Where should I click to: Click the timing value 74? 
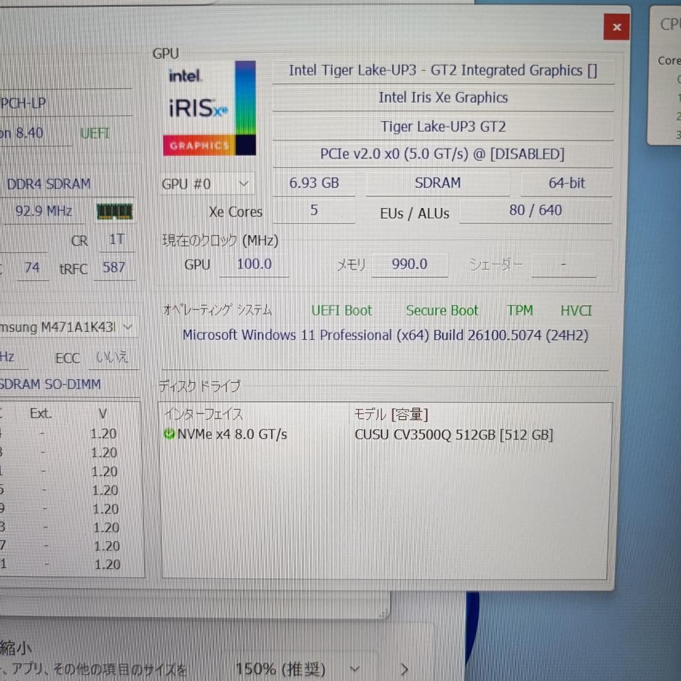(x=32, y=267)
